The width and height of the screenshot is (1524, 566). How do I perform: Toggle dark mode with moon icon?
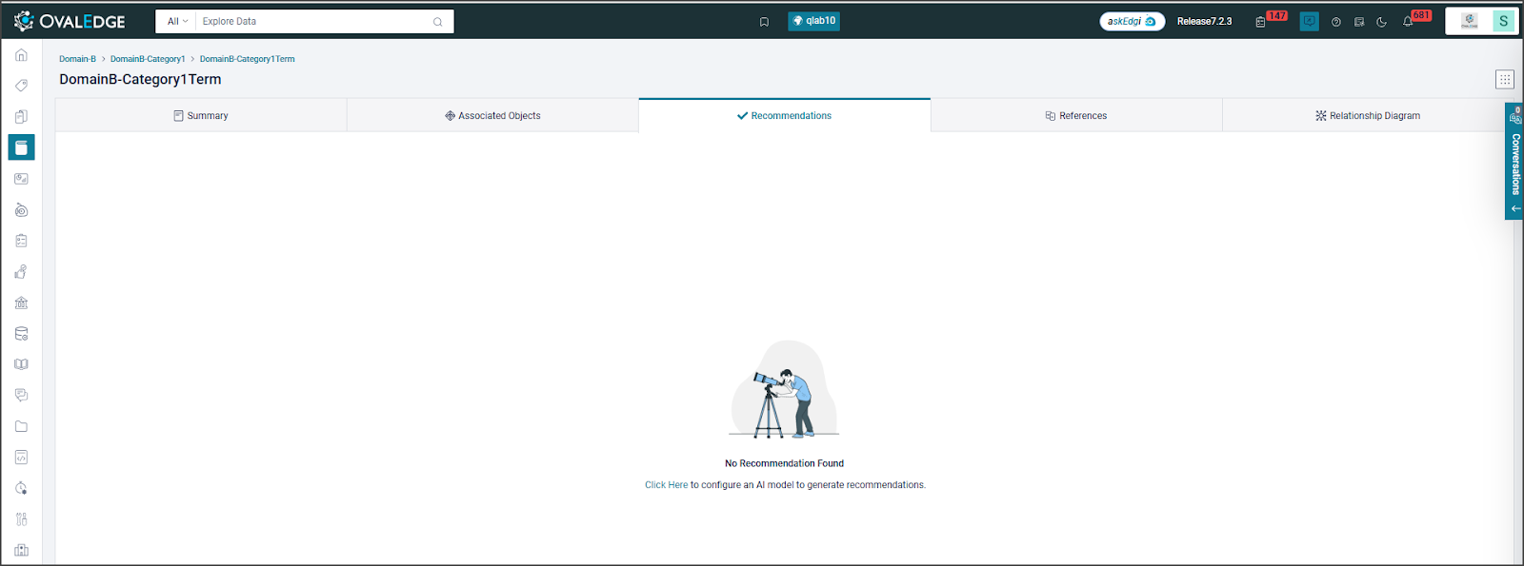coord(1382,22)
